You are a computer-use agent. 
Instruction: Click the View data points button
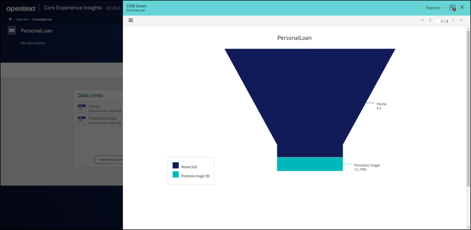point(109,160)
